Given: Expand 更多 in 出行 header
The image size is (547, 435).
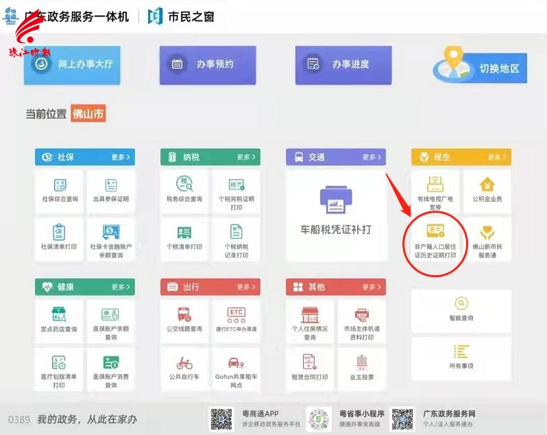Looking at the screenshot, I should click(x=246, y=287).
